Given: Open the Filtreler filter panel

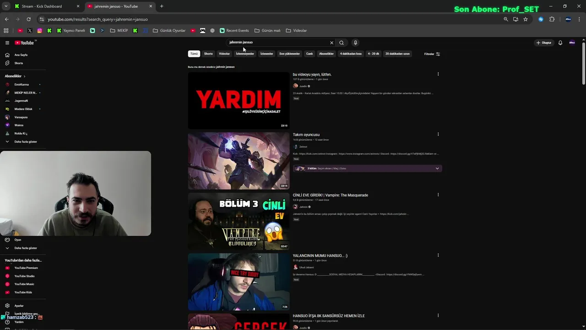Looking at the screenshot, I should [432, 54].
